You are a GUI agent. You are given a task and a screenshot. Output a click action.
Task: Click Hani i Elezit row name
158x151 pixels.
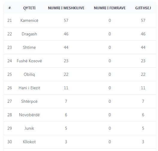click(29, 88)
